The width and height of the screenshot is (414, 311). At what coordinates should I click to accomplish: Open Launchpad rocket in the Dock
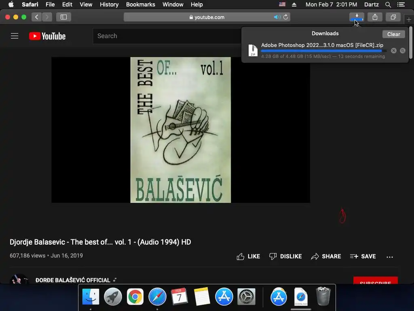click(113, 297)
